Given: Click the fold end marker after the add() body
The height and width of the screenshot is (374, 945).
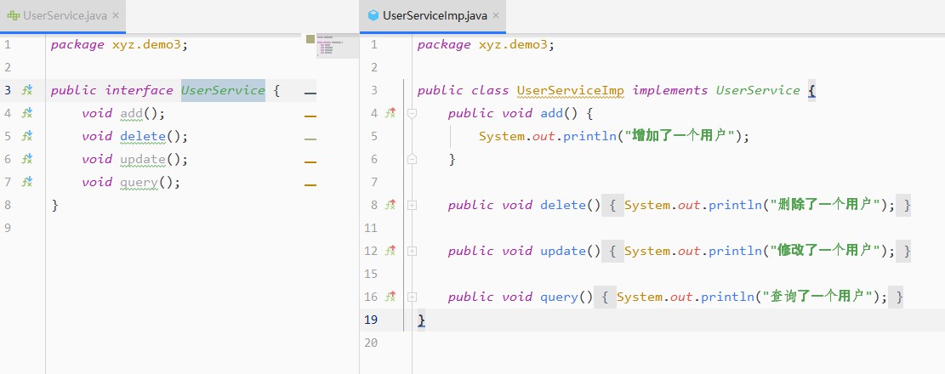Looking at the screenshot, I should coord(413,159).
